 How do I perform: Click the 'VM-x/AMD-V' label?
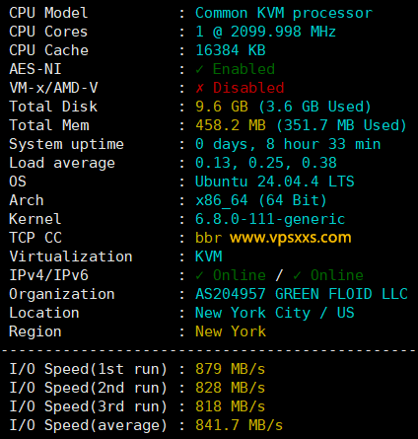(53, 88)
